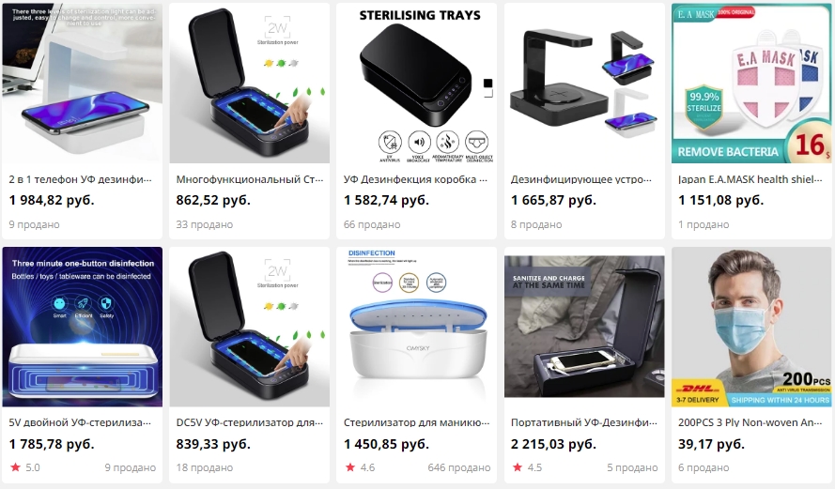Click the 200PCS face mask DHL image
Image resolution: width=835 pixels, height=489 pixels.
pyautogui.click(x=751, y=327)
